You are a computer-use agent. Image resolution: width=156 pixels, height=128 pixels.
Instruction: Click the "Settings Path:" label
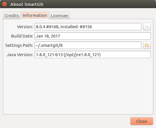click(x=19, y=45)
